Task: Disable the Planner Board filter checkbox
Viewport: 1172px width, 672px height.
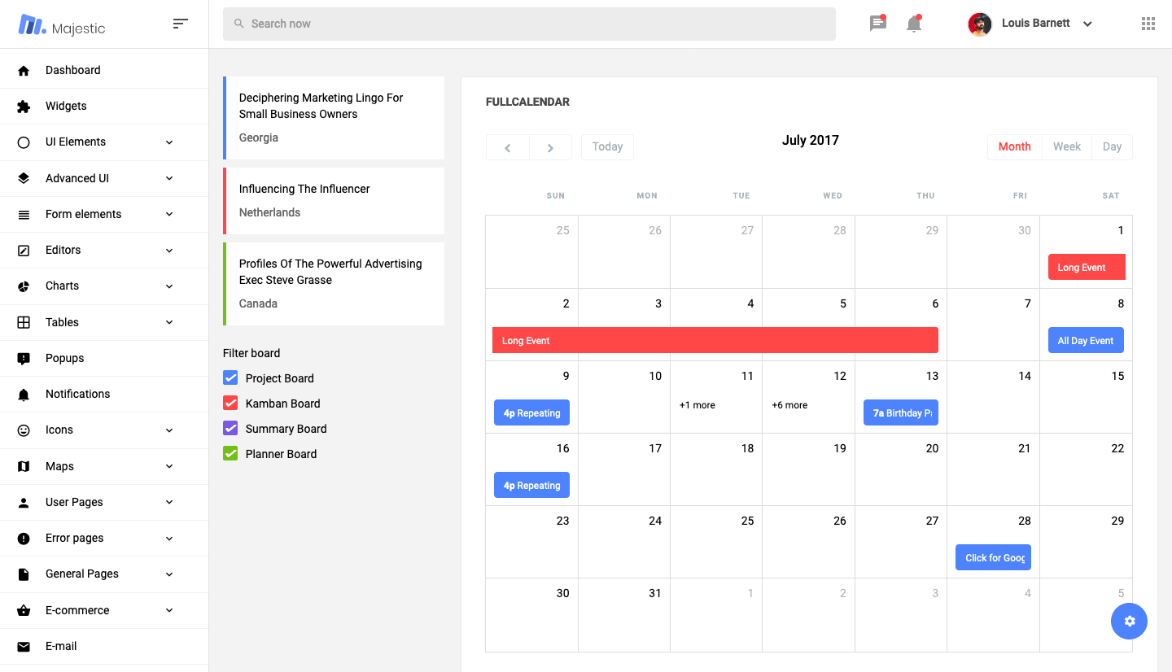Action: 230,454
